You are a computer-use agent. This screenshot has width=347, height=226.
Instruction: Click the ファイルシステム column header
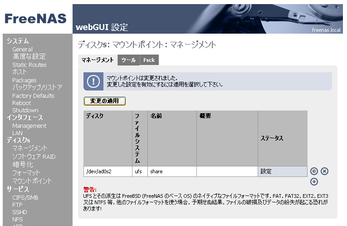click(140, 138)
